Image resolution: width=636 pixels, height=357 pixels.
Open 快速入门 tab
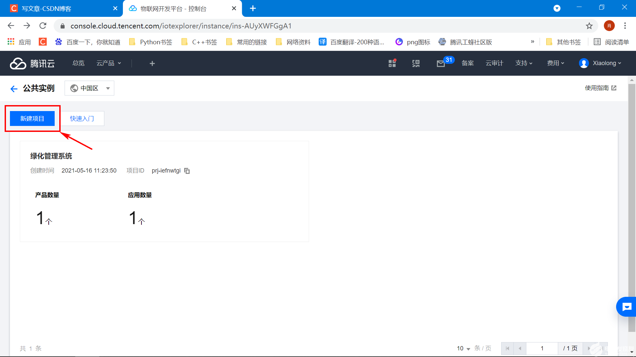pyautogui.click(x=82, y=118)
